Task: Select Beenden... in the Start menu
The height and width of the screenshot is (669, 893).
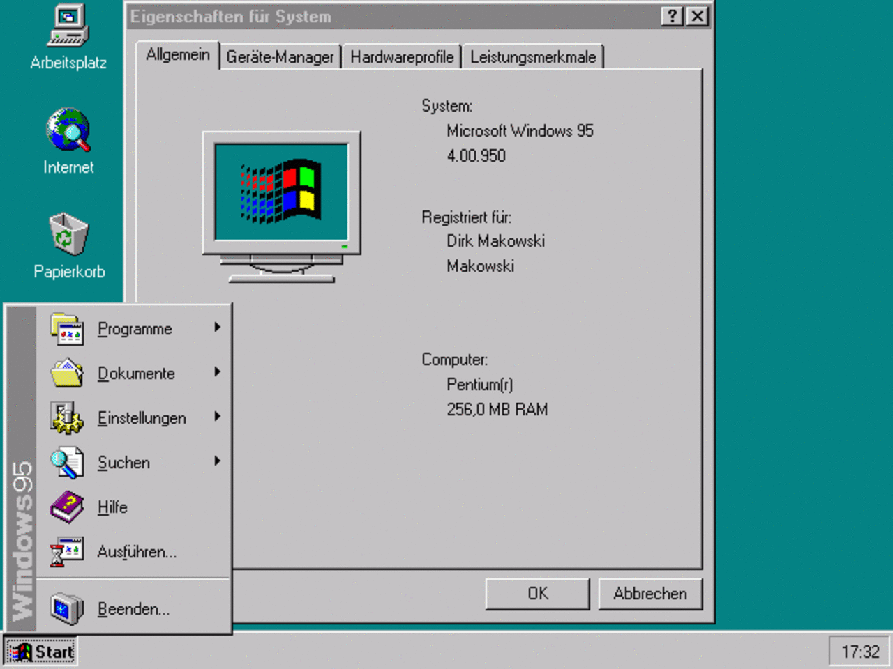Action: 134,608
